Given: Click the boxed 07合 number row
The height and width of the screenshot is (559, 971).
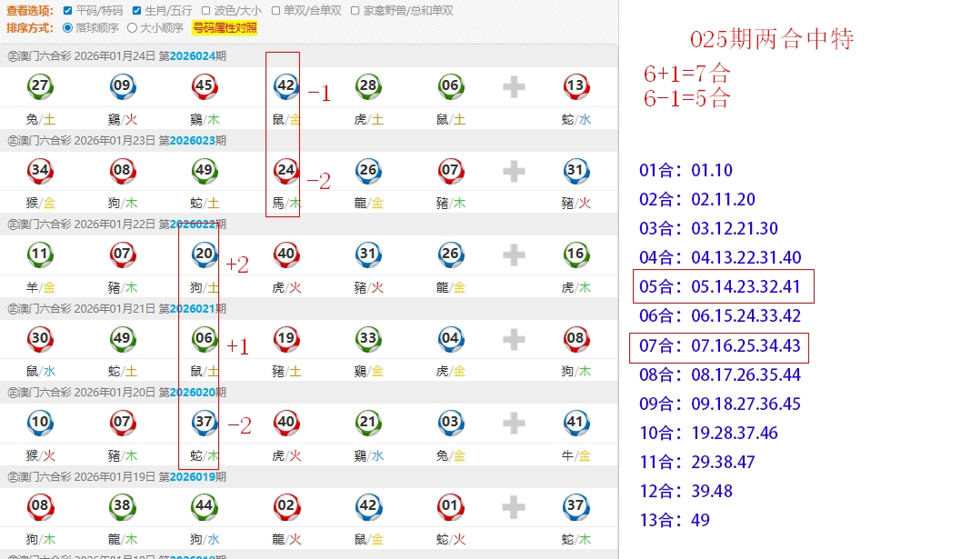Looking at the screenshot, I should coord(718,346).
